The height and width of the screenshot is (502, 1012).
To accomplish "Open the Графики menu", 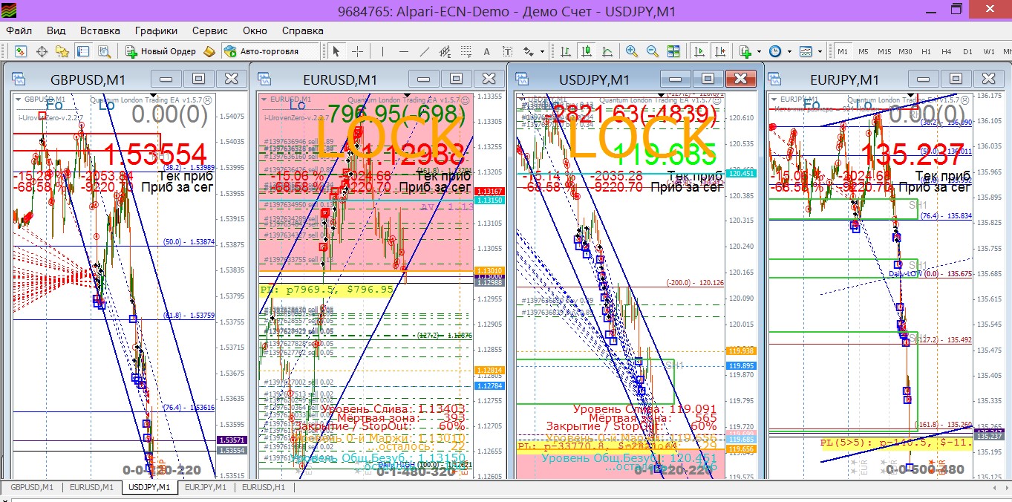I will tap(156, 30).
